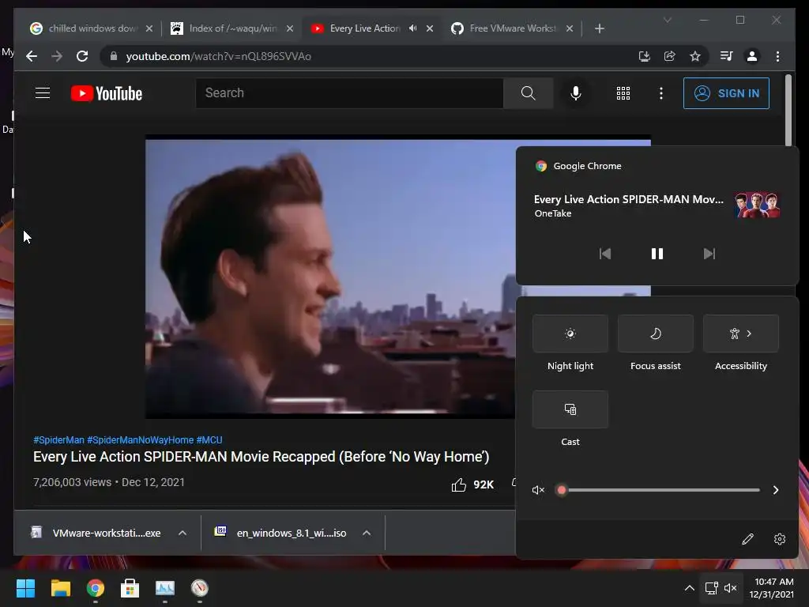The image size is (809, 607).
Task: Like the video with thumbs up
Action: click(459, 484)
